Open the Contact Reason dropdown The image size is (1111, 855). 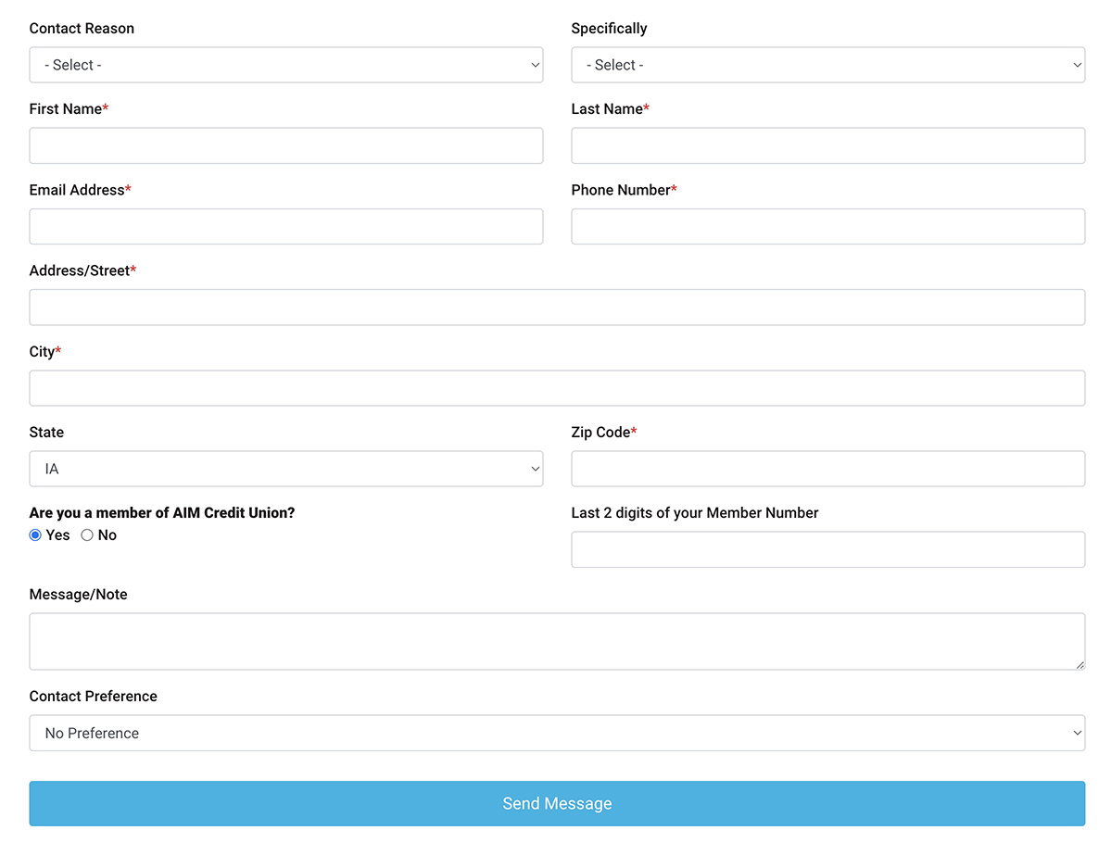click(286, 65)
